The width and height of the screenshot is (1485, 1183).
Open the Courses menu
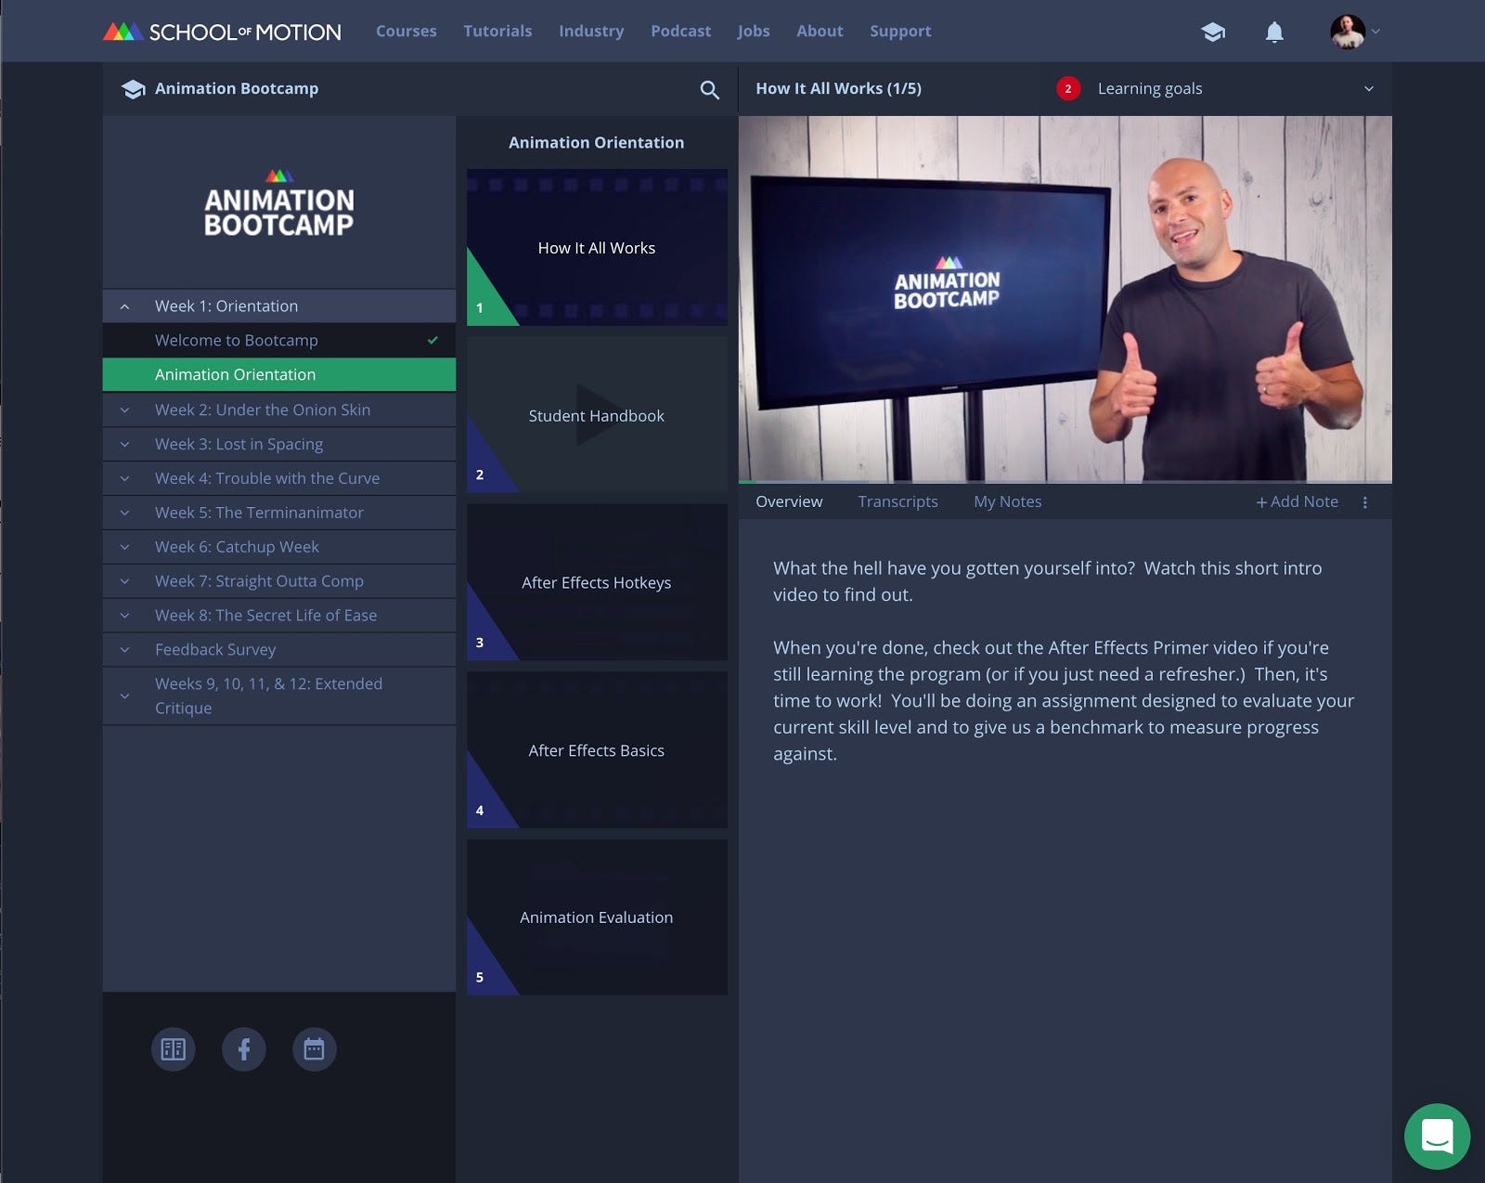tap(406, 32)
